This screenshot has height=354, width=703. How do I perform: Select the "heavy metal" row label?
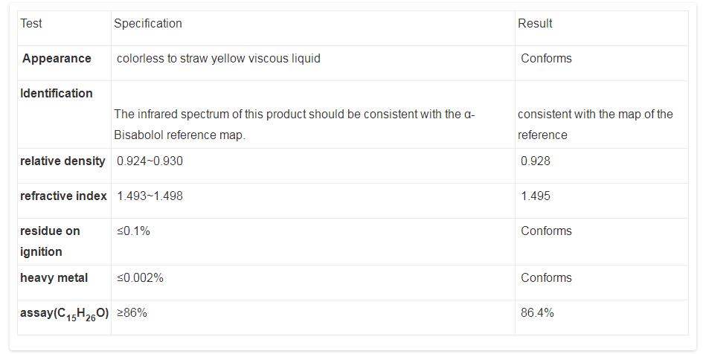point(54,278)
